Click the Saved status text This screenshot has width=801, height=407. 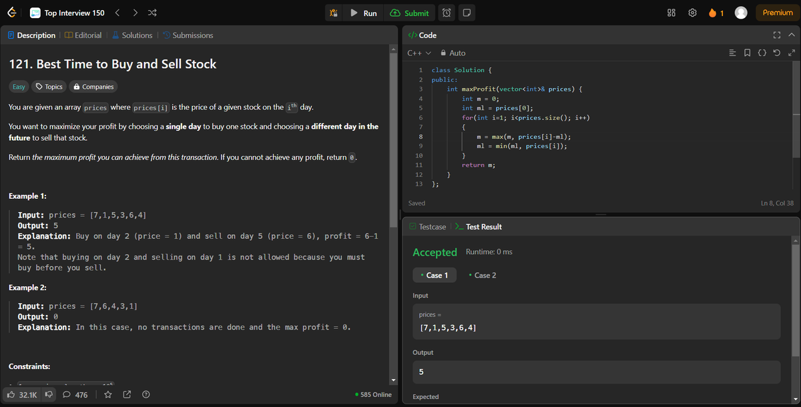click(x=417, y=203)
